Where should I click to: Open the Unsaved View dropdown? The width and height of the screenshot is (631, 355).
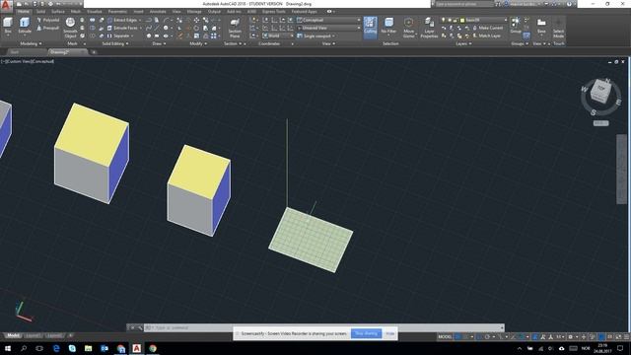328,28
